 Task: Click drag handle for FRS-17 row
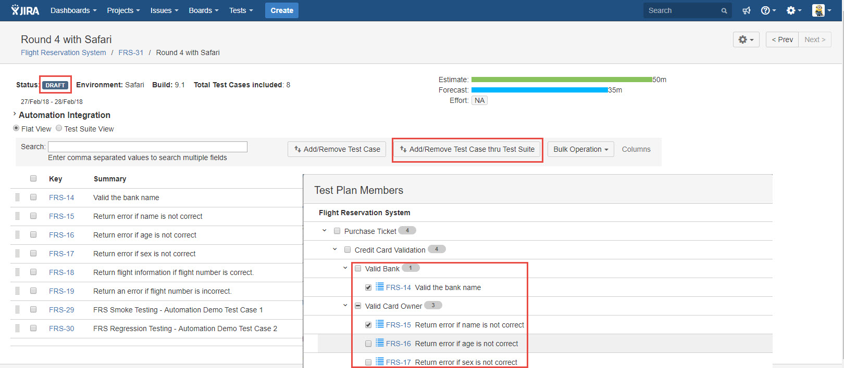[x=17, y=254]
